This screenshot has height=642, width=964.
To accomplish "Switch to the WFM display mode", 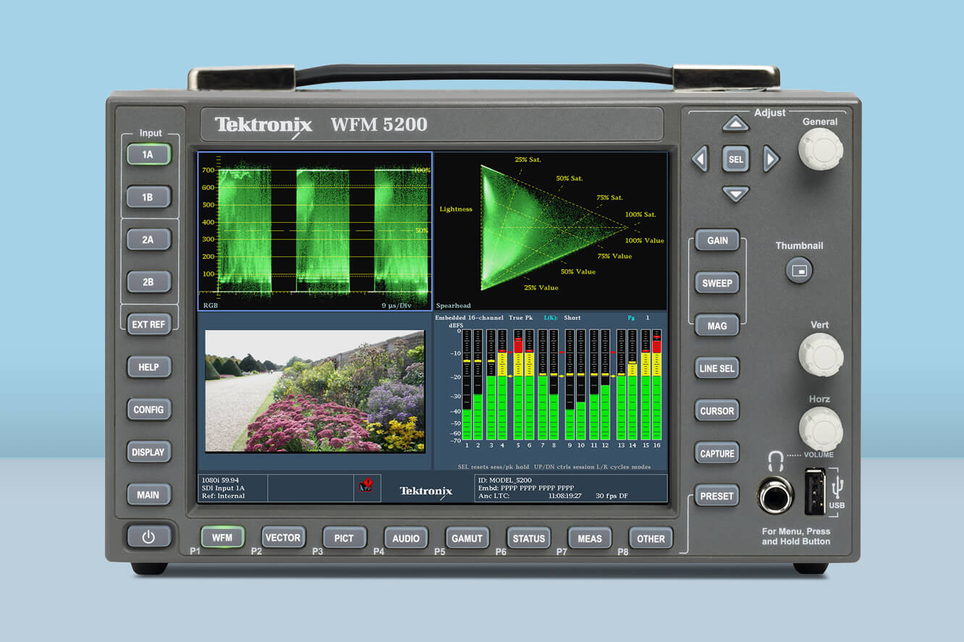I will pos(222,538).
